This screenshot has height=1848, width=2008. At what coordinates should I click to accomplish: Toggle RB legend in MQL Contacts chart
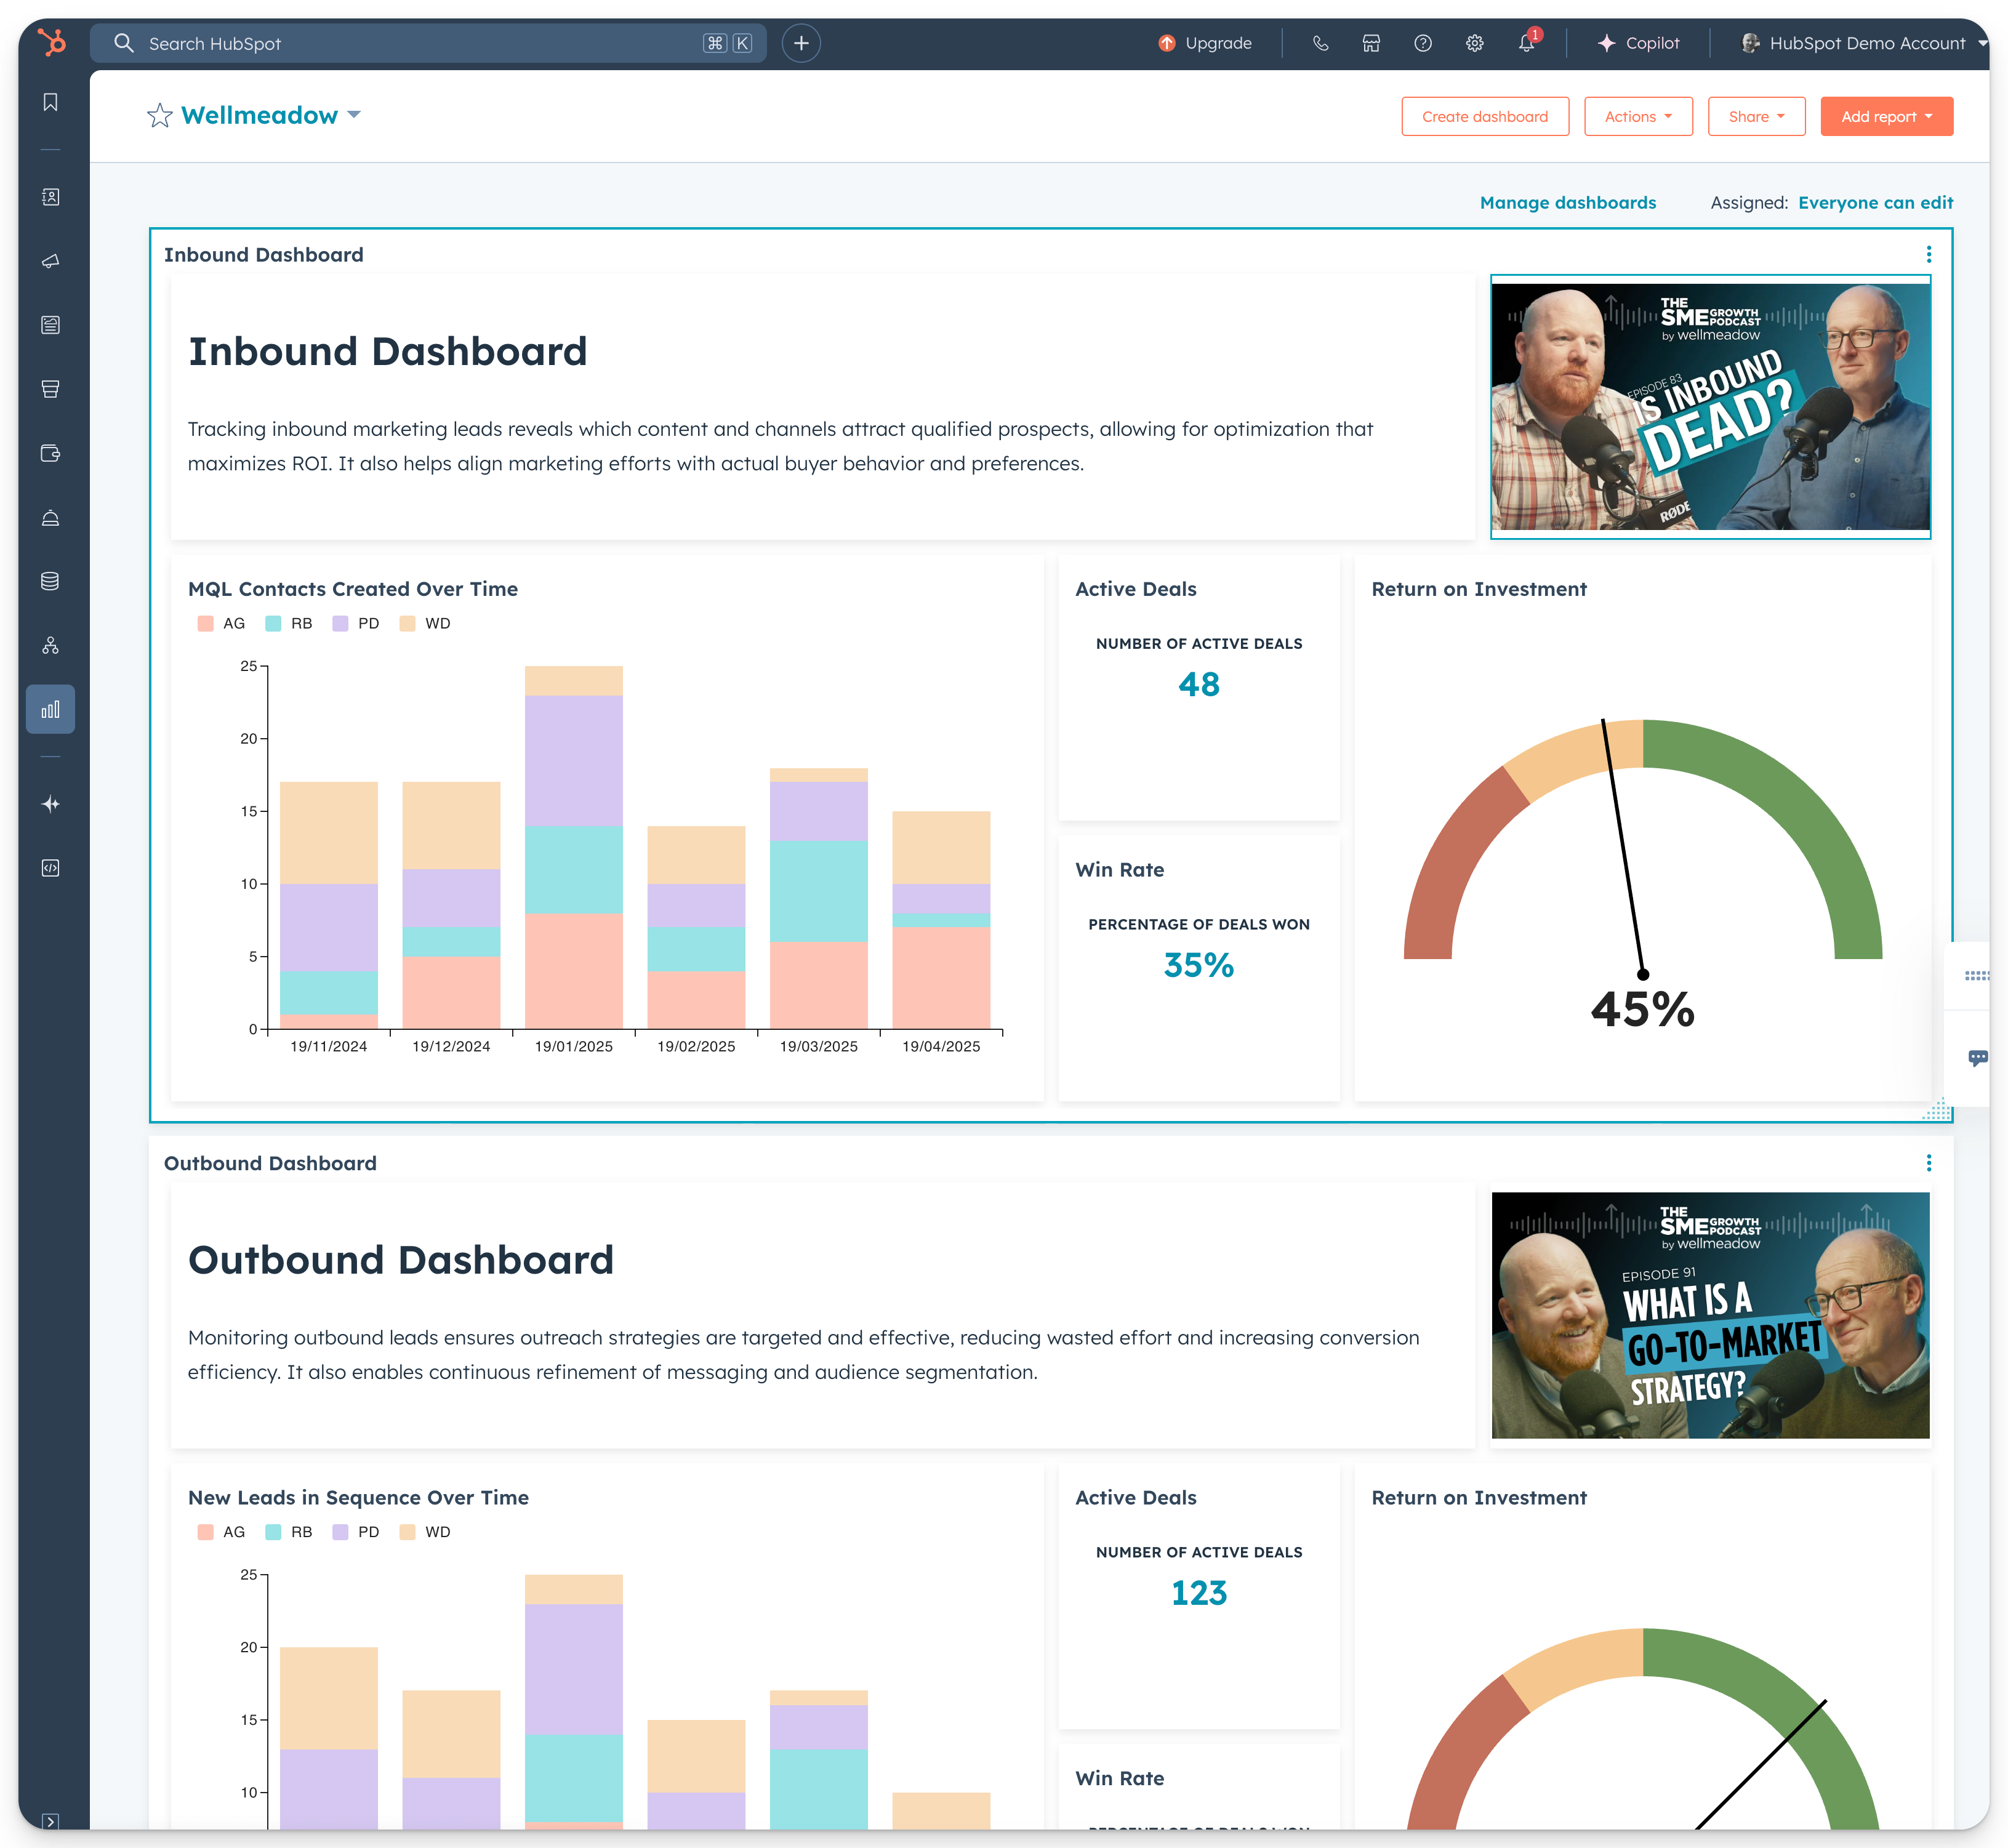click(x=289, y=623)
